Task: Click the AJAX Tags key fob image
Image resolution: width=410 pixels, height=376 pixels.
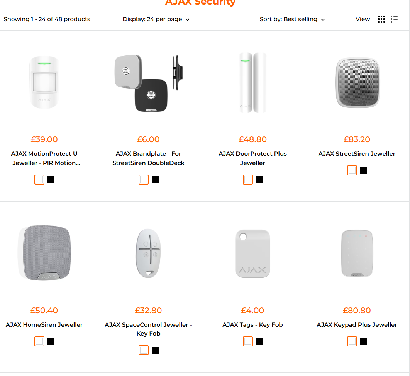Action: coord(253,253)
